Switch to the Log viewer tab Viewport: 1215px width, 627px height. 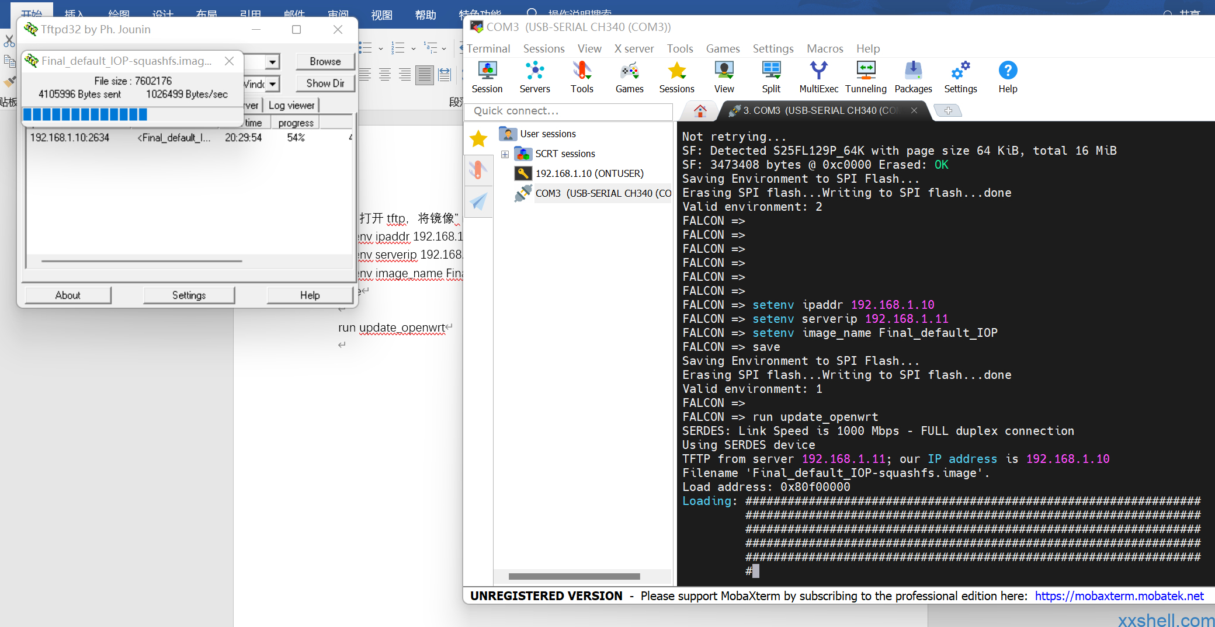pos(291,105)
